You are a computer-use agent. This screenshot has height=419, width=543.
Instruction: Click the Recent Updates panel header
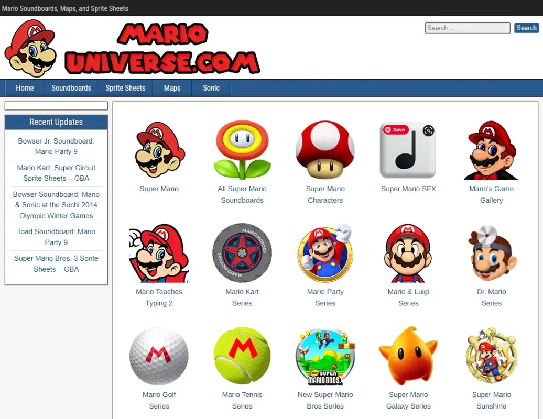coord(56,122)
